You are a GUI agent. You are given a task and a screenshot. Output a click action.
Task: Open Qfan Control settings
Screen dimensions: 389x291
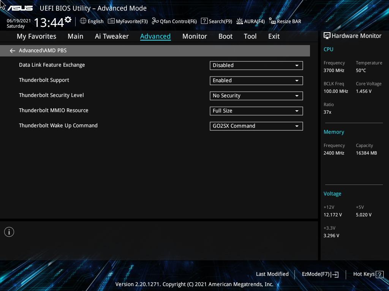click(174, 21)
